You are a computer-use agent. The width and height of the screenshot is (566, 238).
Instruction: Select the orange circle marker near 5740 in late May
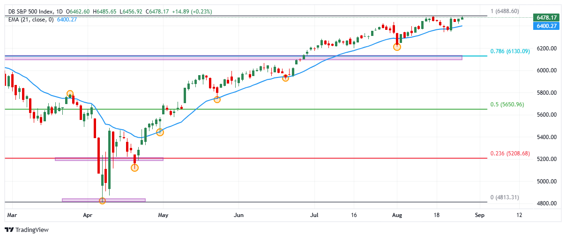click(217, 99)
